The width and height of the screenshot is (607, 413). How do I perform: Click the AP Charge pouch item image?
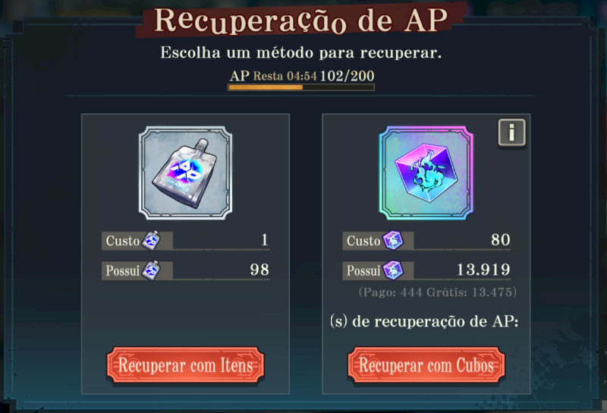[x=185, y=173]
